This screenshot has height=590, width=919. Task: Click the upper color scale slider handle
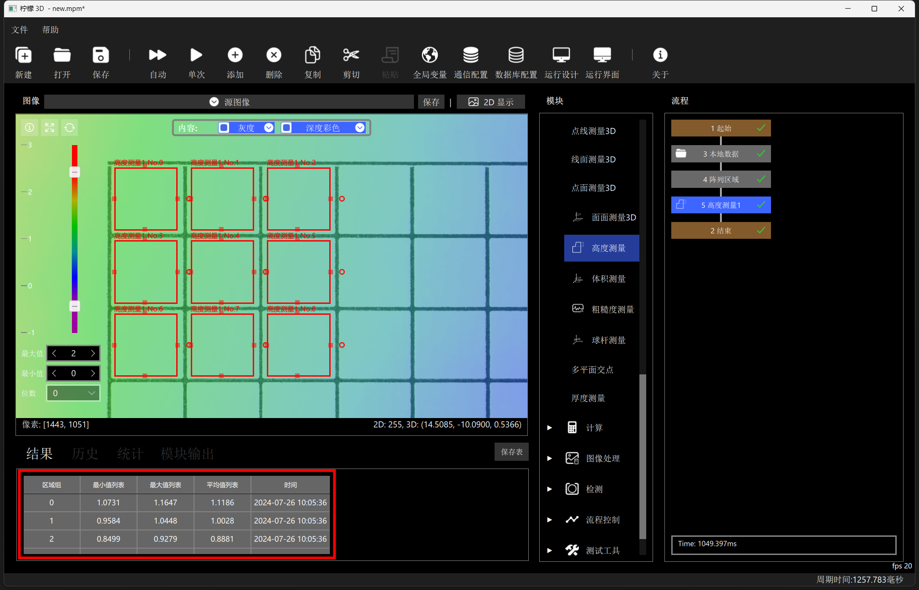coord(75,172)
